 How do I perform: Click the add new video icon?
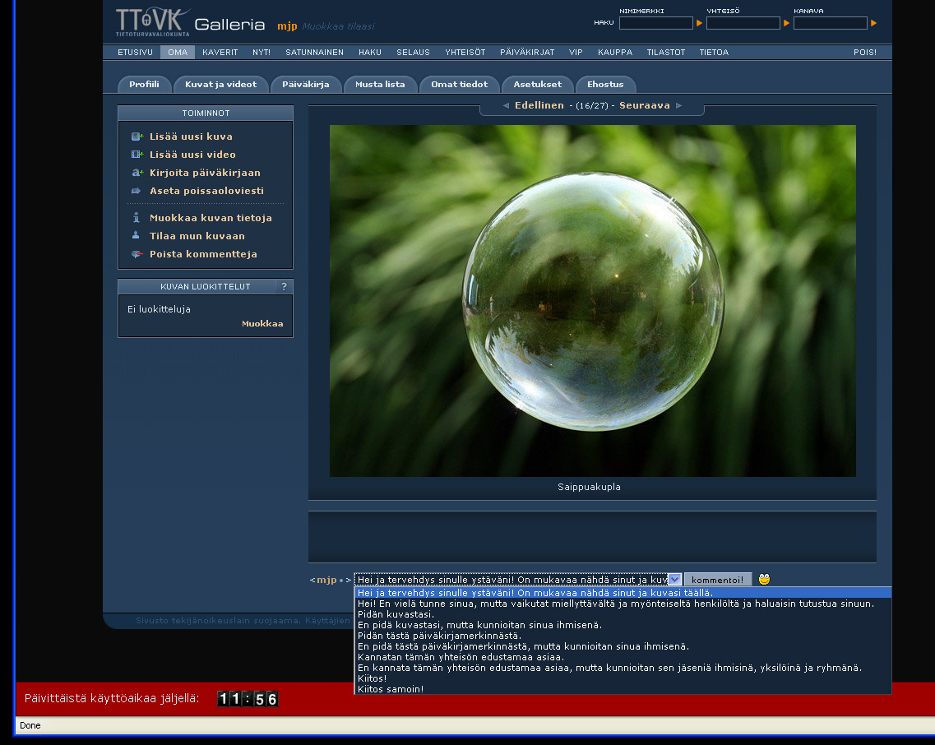pos(137,155)
